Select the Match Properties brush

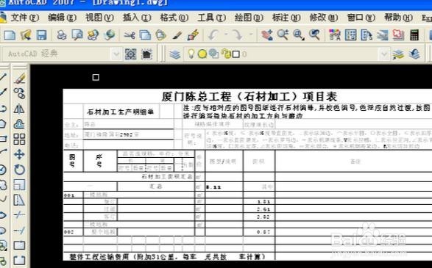pos(177,35)
